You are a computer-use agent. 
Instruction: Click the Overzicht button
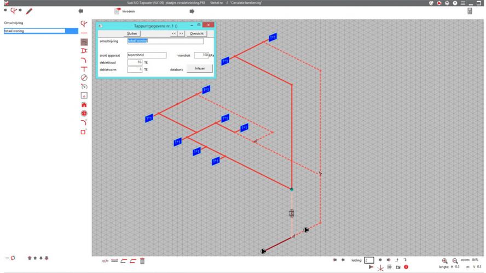(x=196, y=33)
